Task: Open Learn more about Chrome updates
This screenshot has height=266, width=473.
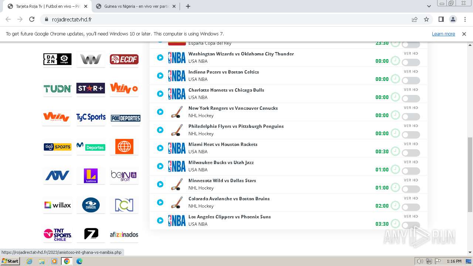Action: 443,34
